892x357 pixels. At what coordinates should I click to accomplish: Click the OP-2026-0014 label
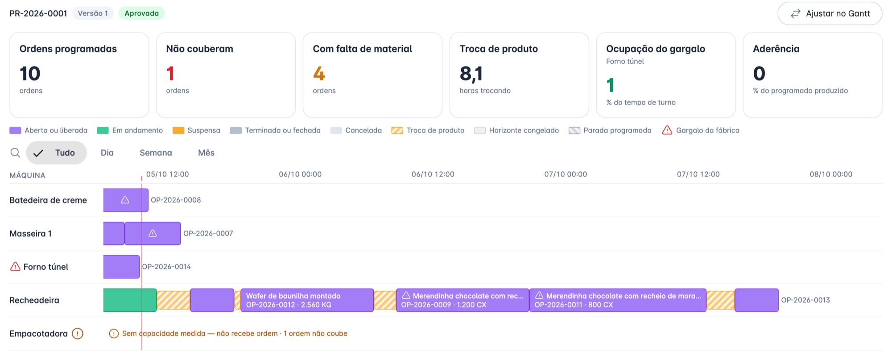(x=166, y=267)
